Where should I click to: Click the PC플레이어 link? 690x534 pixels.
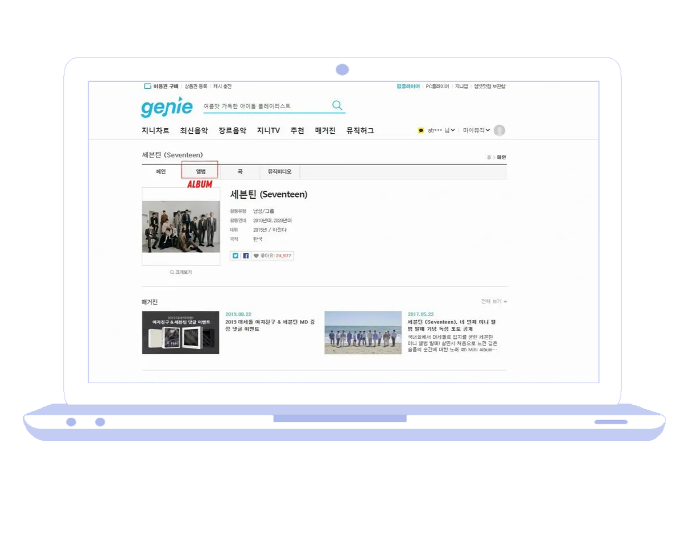pyautogui.click(x=437, y=87)
